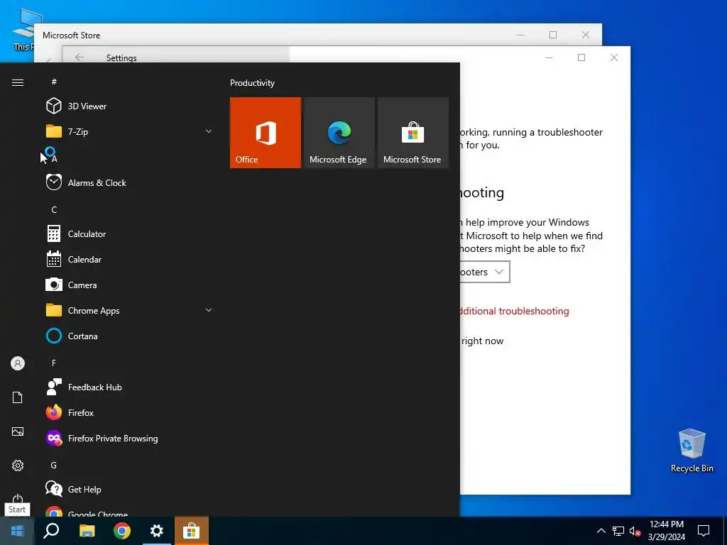The height and width of the screenshot is (545, 727).
Task: Open Documents from the Start sidebar
Action: point(18,397)
